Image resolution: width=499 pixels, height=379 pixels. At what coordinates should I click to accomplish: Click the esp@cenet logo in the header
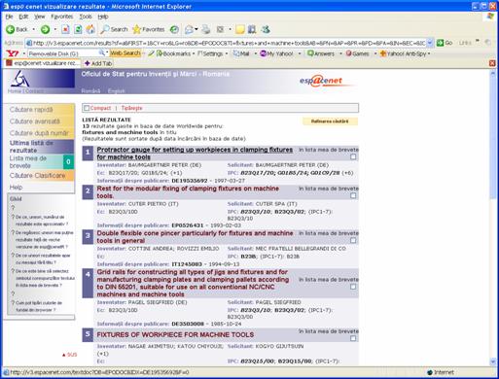pyautogui.click(x=321, y=81)
